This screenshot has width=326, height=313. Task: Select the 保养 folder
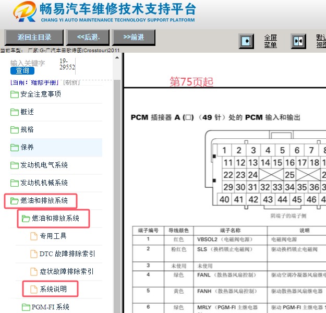(x=56, y=148)
